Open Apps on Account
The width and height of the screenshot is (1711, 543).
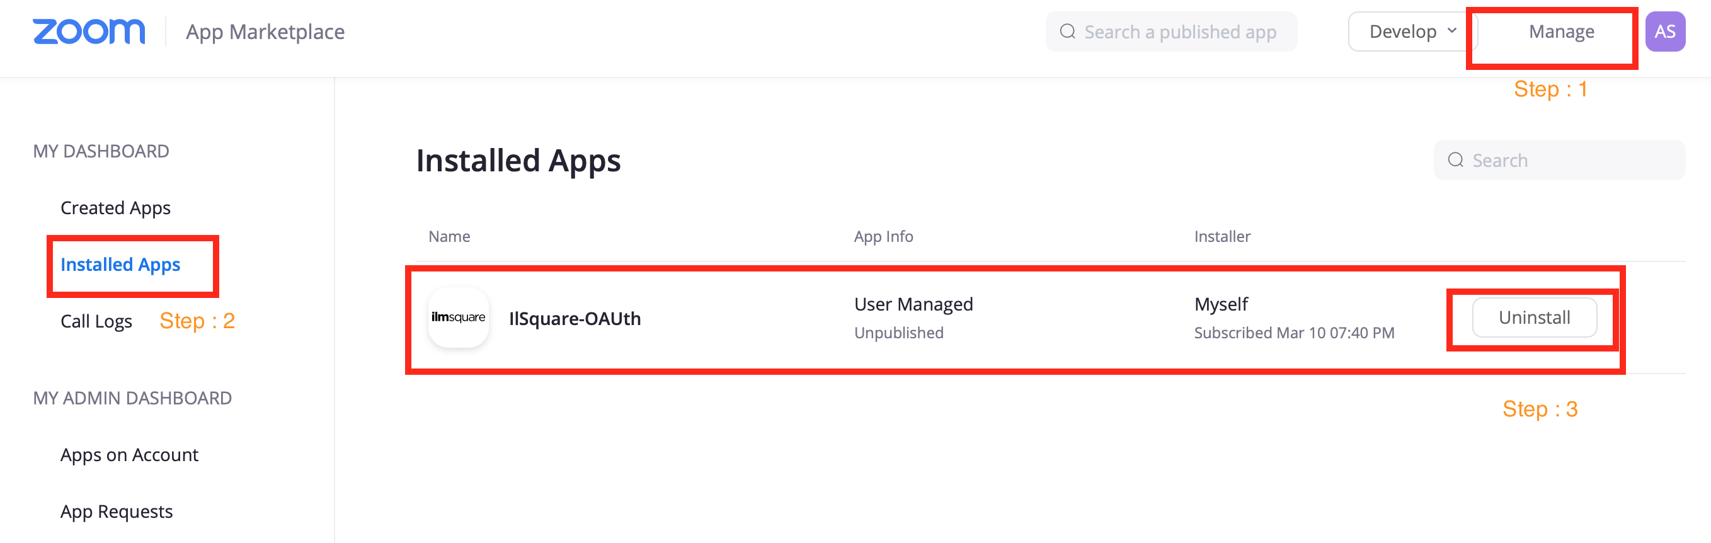130,455
